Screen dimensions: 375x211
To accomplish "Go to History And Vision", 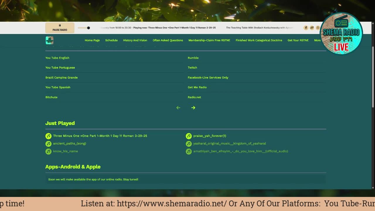I will coord(135,40).
